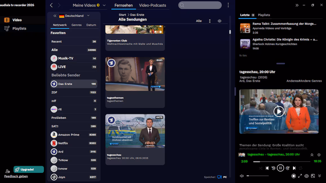Select the SAT.1 channel row
The width and height of the screenshot is (326, 183).
tap(74, 126)
